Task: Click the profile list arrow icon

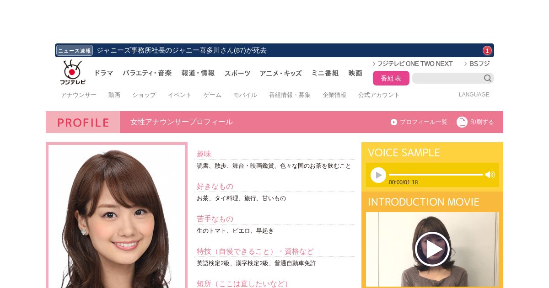Action: (394, 122)
